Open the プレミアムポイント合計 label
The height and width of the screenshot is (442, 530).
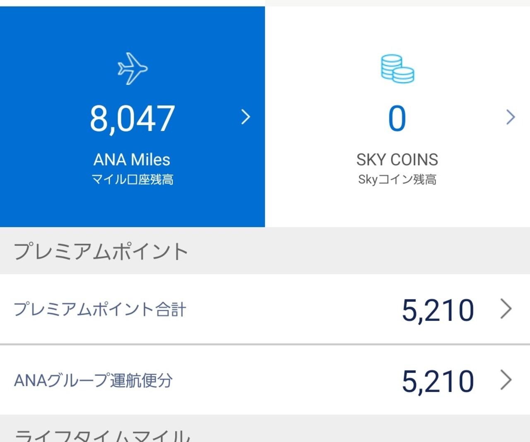click(100, 310)
